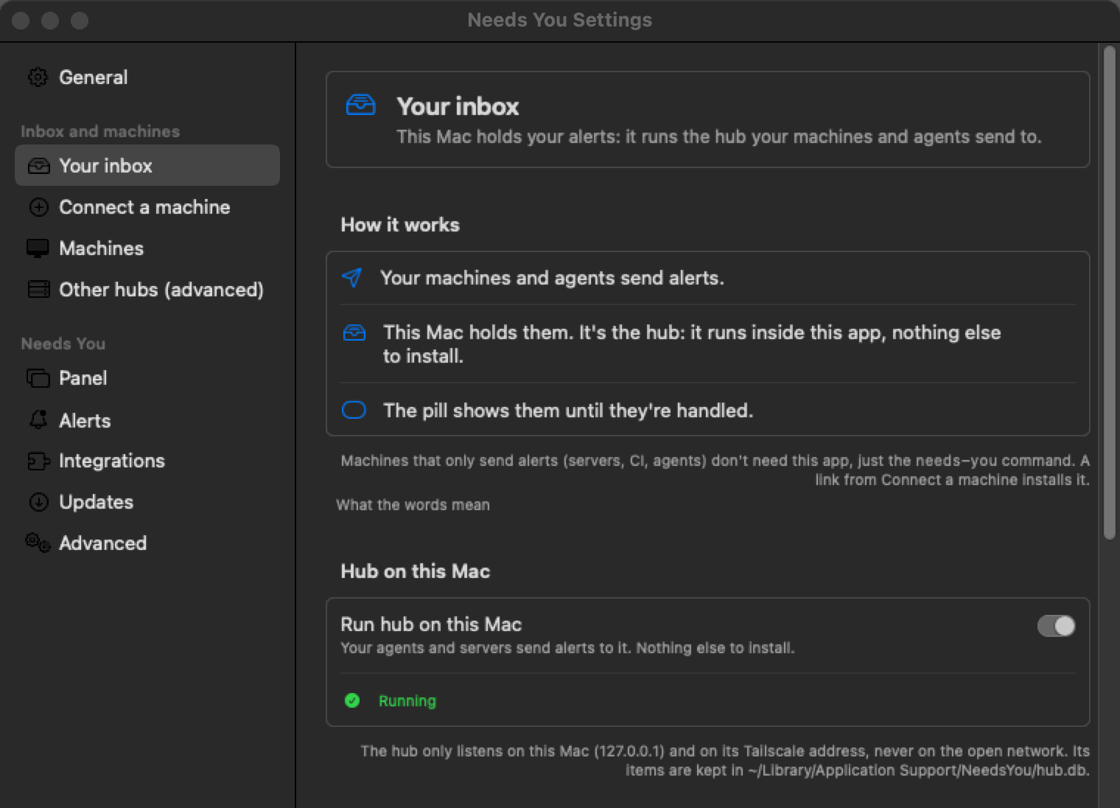The width and height of the screenshot is (1120, 808).
Task: Click the 'Hub on this Mac' heading
Action: (x=416, y=571)
